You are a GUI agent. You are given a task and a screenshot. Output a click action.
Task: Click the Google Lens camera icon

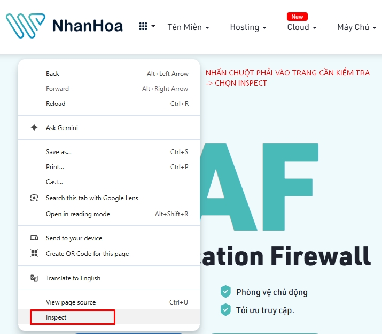pos(34,198)
